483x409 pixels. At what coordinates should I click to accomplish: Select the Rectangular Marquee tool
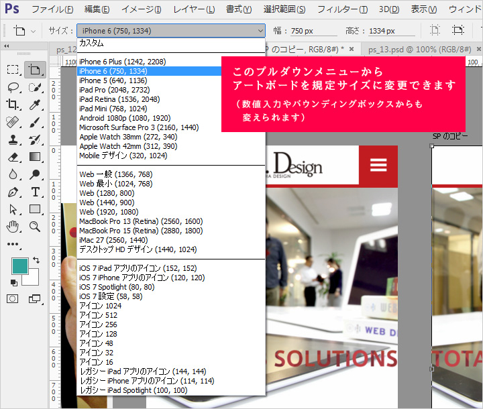pos(13,70)
